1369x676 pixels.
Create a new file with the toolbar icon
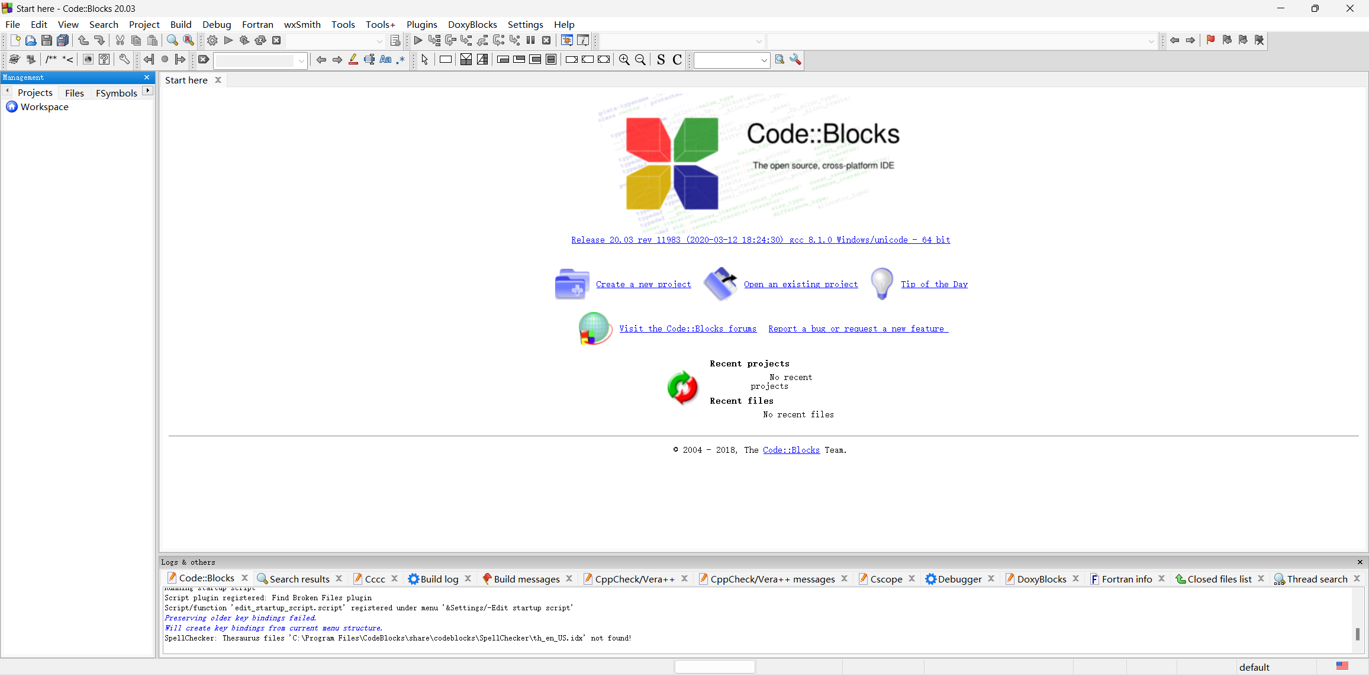point(15,40)
